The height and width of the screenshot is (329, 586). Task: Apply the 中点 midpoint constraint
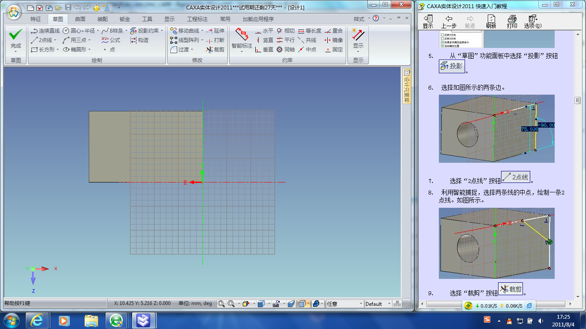click(x=307, y=50)
